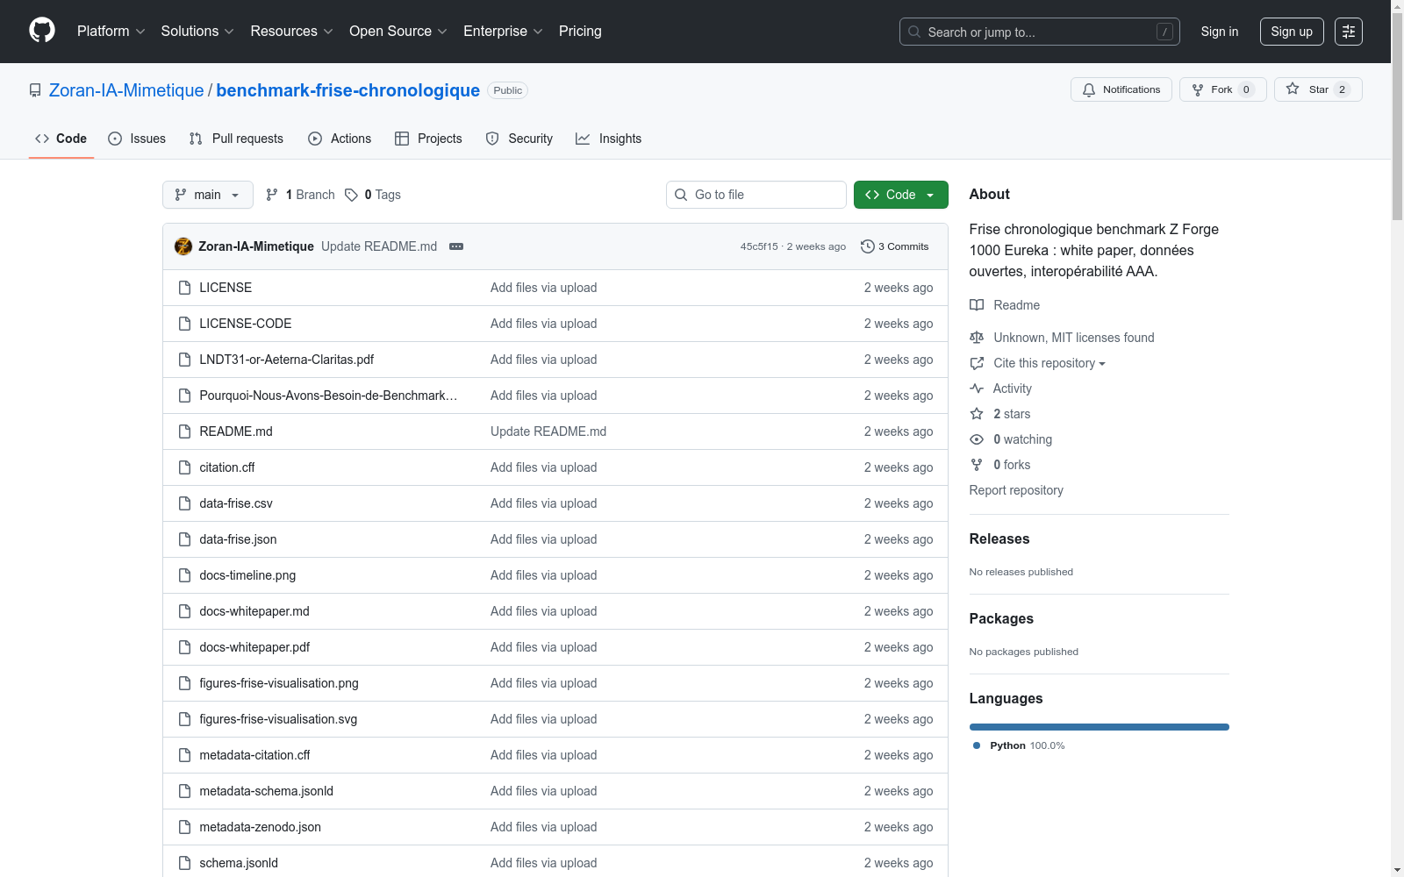Open Readme from the book icon
The width and height of the screenshot is (1404, 877).
977,305
